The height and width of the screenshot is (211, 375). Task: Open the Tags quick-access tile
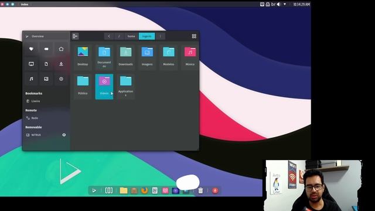46,49
